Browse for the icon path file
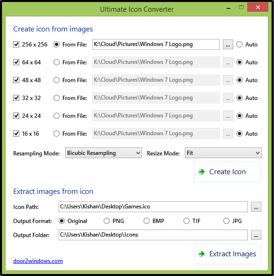This screenshot has height=276, width=274. click(x=256, y=207)
